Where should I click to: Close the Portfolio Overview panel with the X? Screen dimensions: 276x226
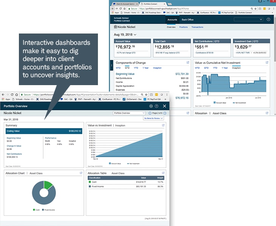coord(164,106)
